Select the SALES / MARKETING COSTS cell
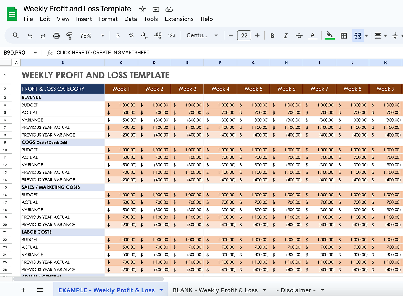 click(63, 187)
